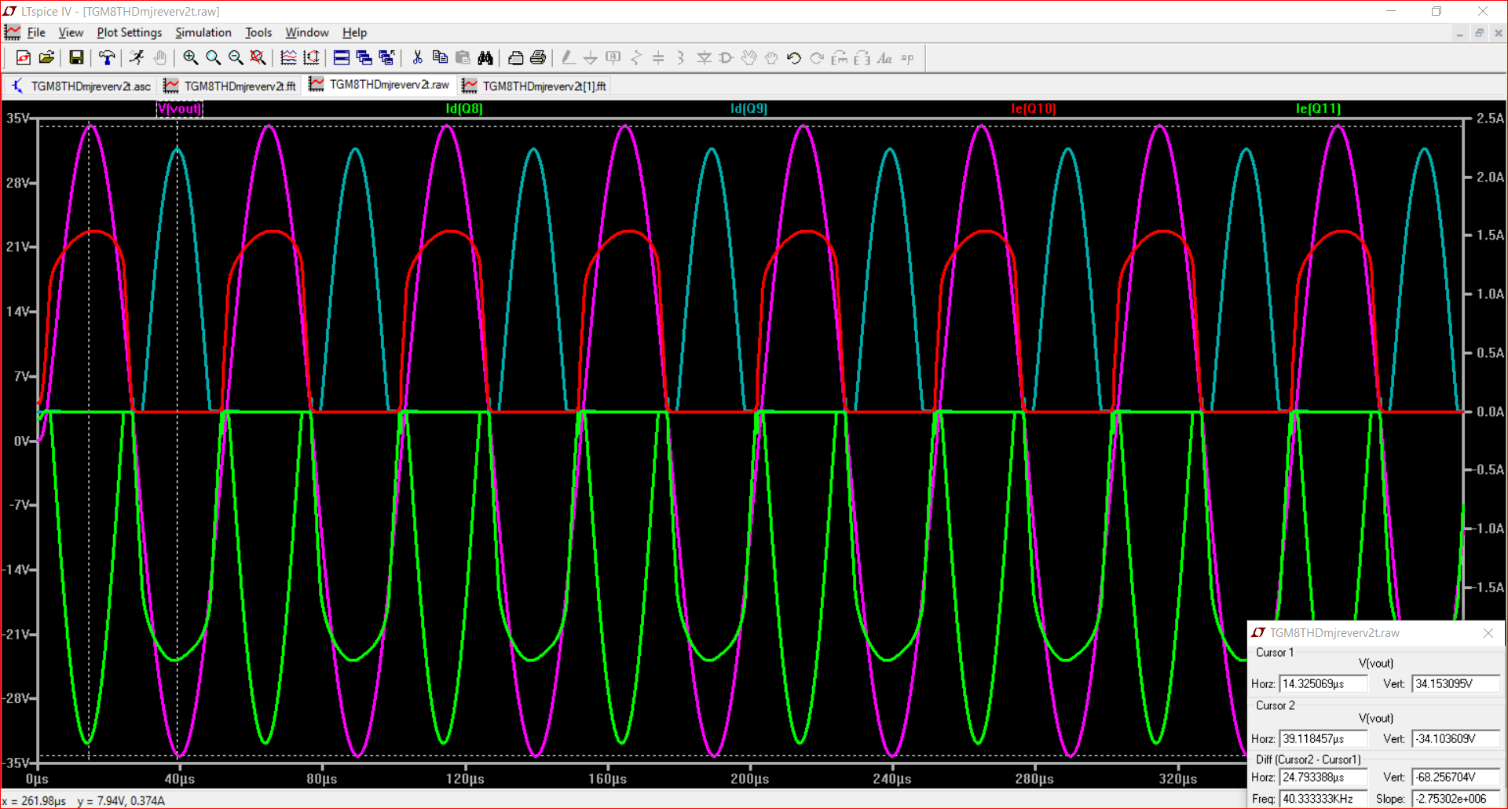Screen dimensions: 1508x809
Task: Click the Cascade Windows icon
Action: click(364, 58)
